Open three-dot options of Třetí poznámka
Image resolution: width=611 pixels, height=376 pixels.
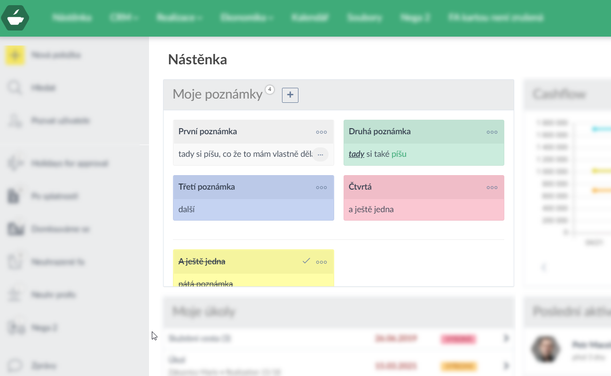[321, 187]
